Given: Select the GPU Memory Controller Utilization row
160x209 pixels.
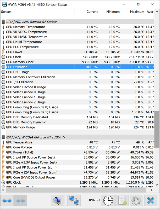Looking at the screenshot, I should click(x=78, y=77).
